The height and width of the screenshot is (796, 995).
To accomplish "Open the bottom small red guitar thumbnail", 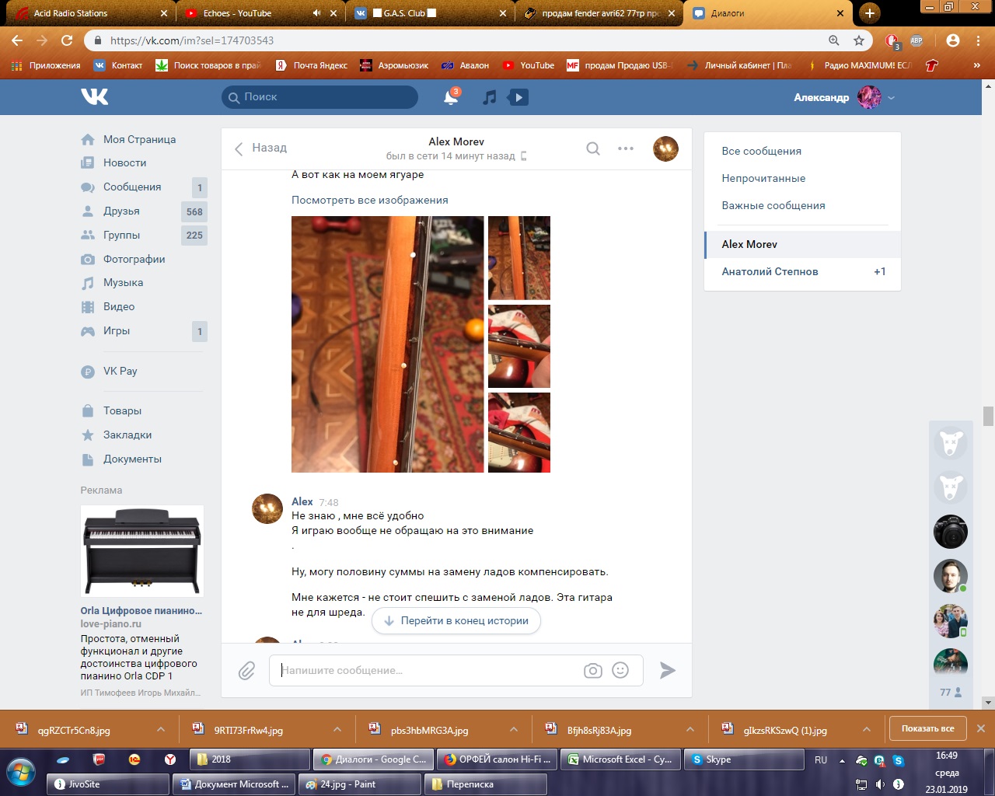I will point(519,432).
